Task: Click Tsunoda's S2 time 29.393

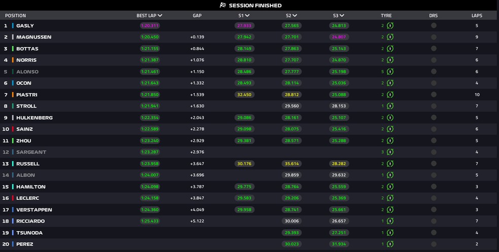Action: [x=292, y=233]
